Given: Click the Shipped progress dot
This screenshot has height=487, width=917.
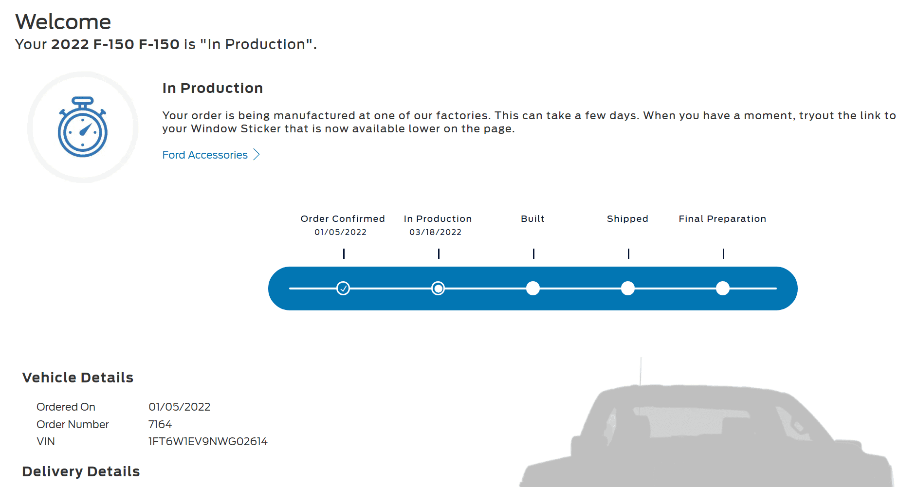Looking at the screenshot, I should 628,289.
